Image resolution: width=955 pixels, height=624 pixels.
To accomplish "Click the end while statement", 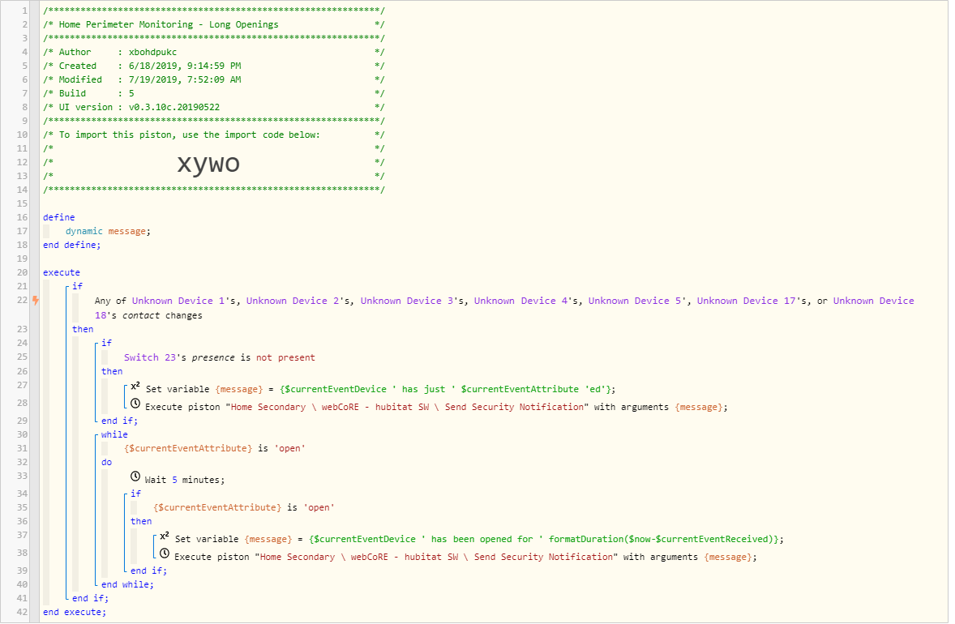I will [127, 585].
